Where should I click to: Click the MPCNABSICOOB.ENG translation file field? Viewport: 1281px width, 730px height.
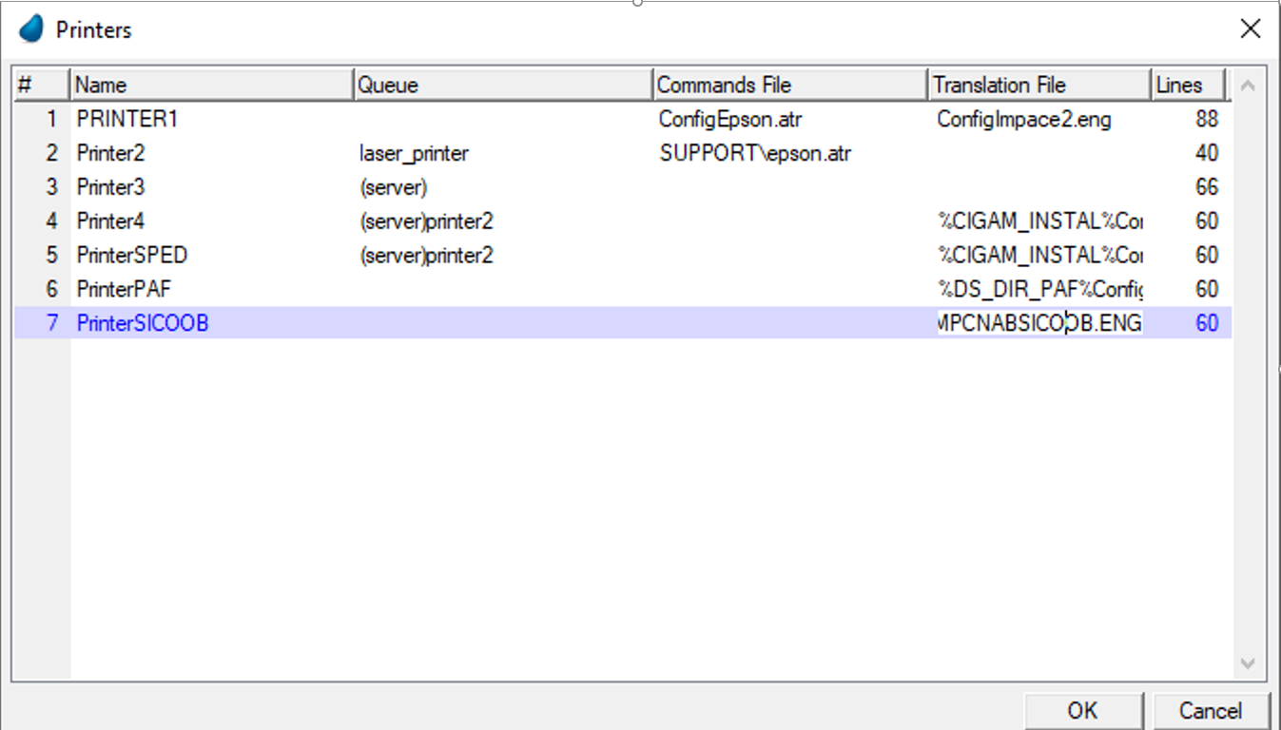(1038, 323)
